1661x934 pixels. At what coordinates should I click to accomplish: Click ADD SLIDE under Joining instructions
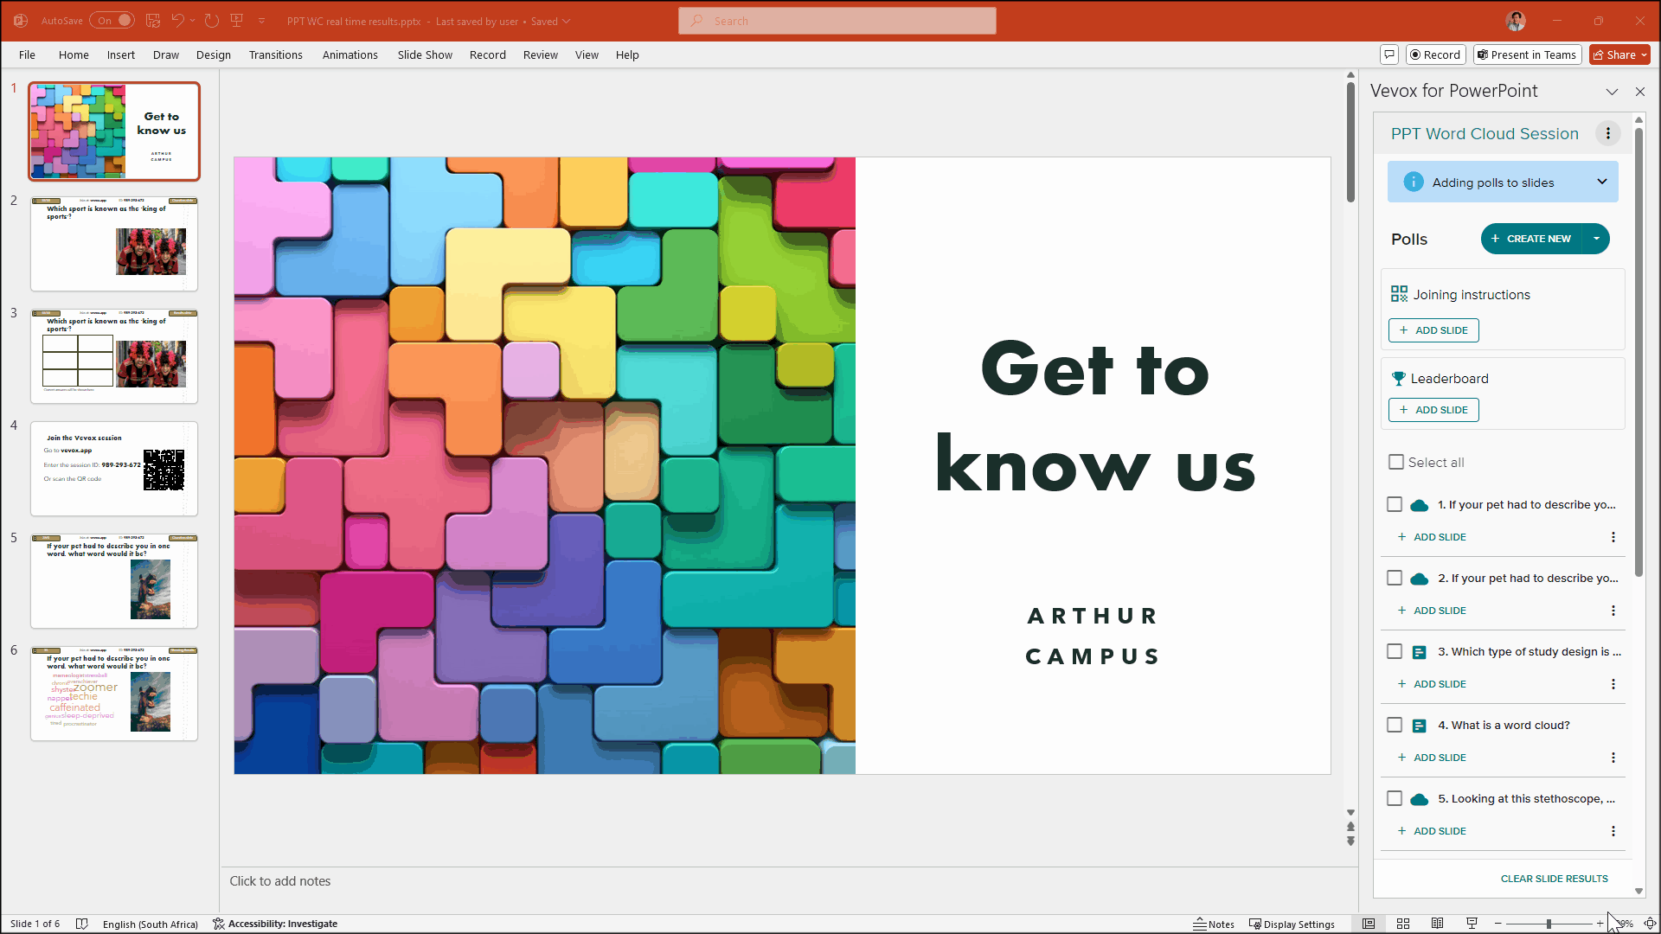(1433, 330)
